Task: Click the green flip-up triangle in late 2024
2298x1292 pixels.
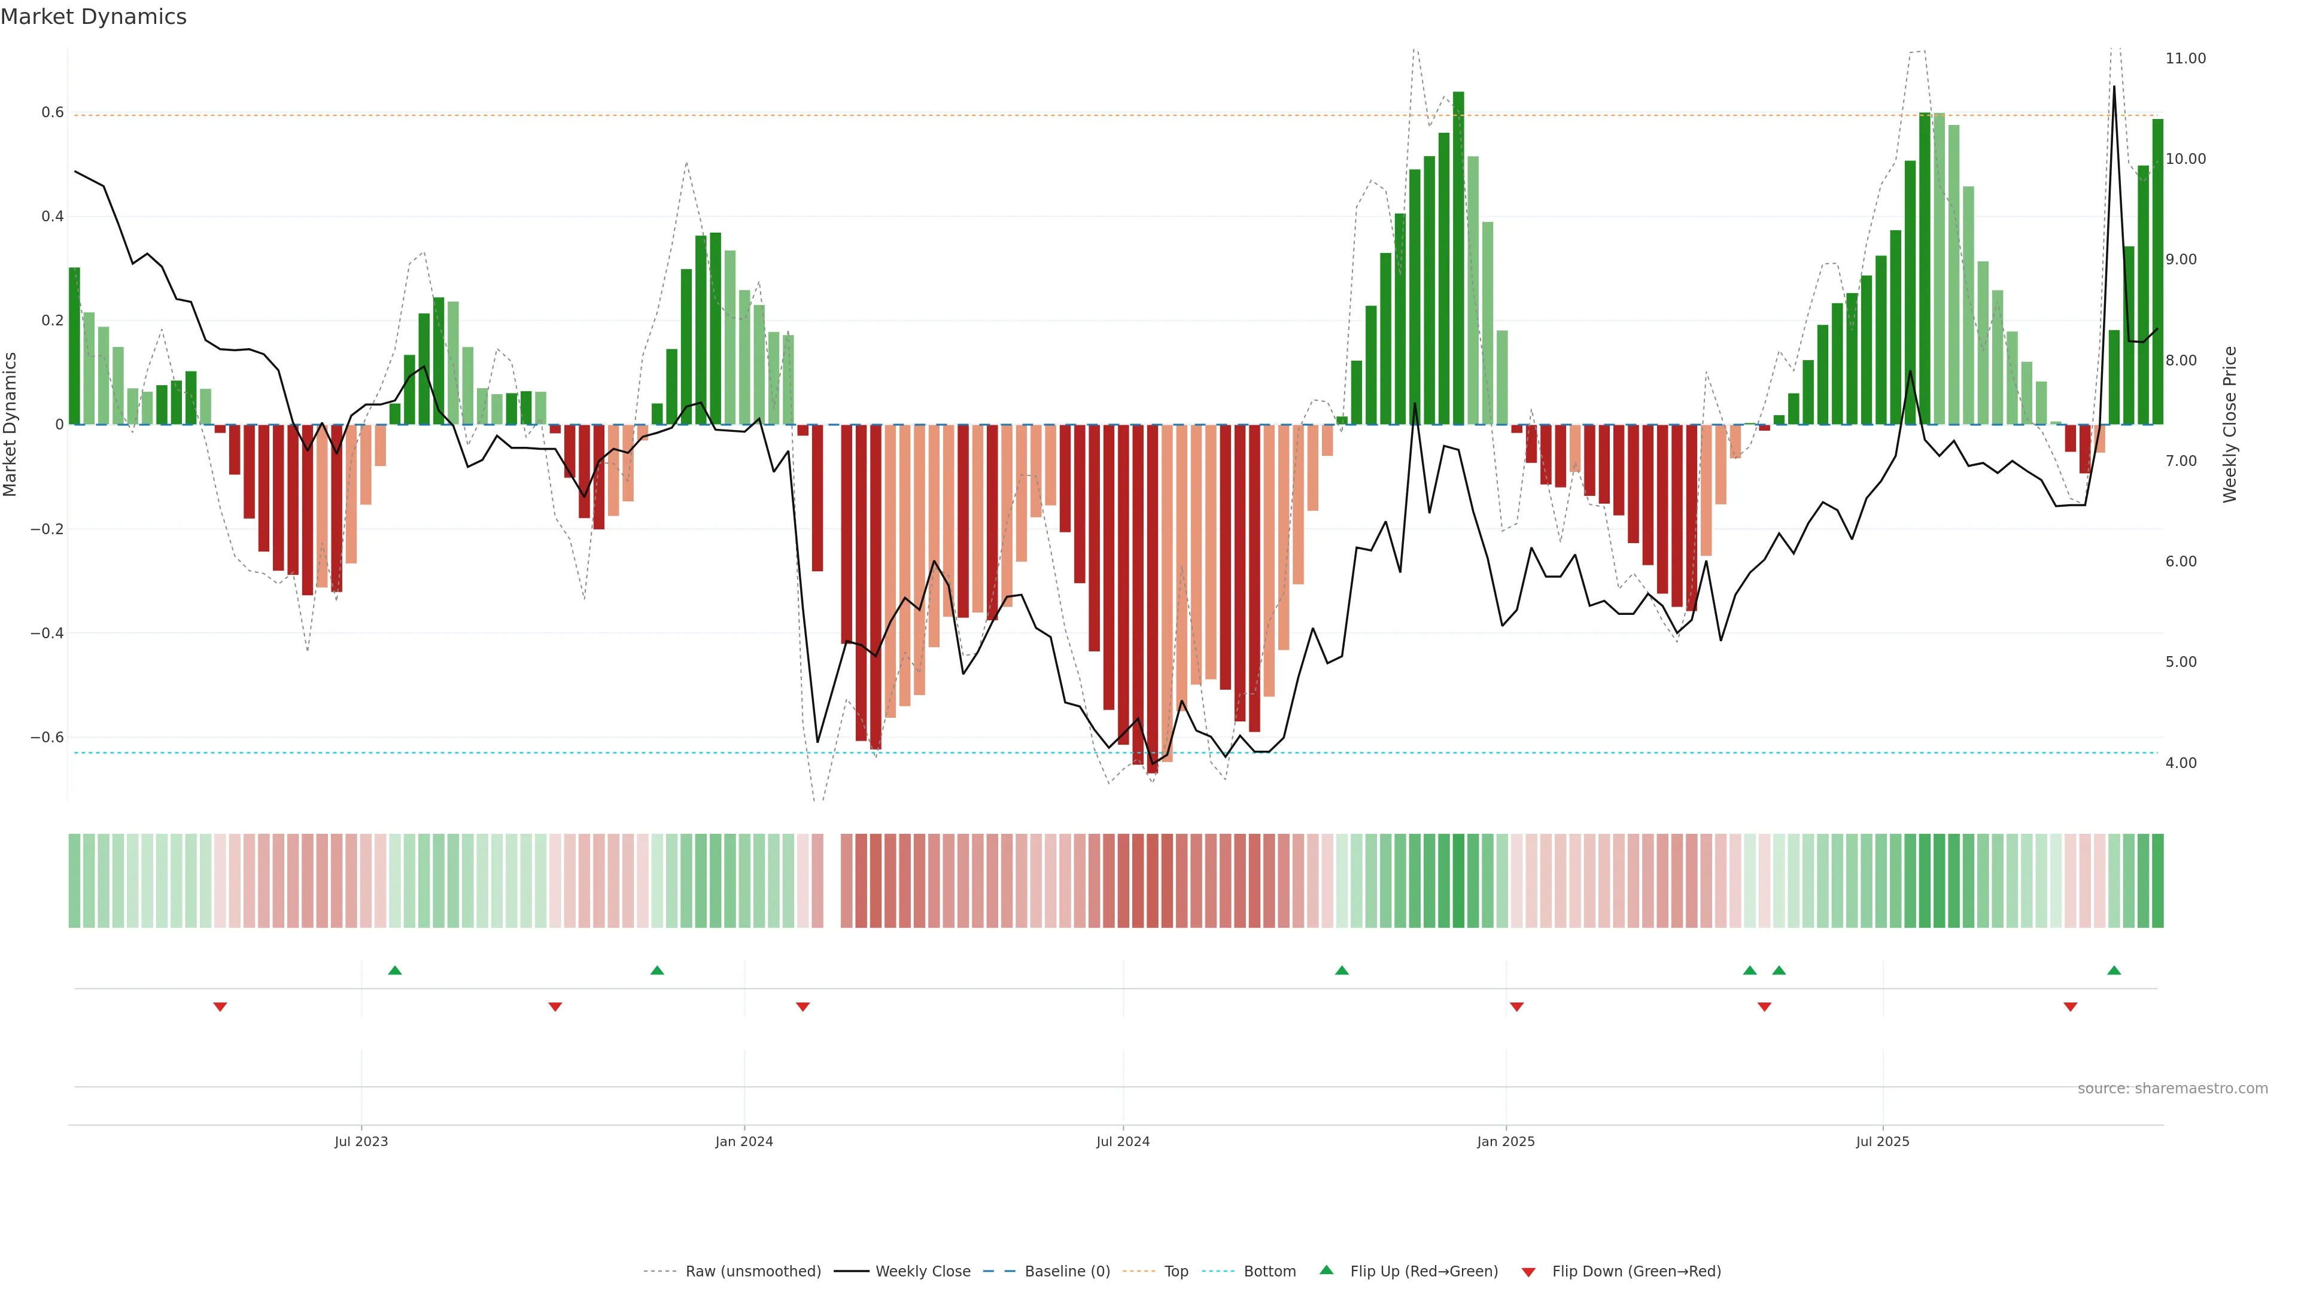Action: tap(1342, 970)
